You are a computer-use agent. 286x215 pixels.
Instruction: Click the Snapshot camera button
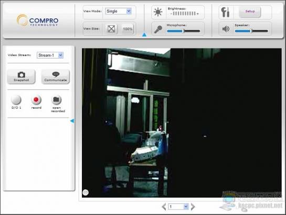pos(21,76)
